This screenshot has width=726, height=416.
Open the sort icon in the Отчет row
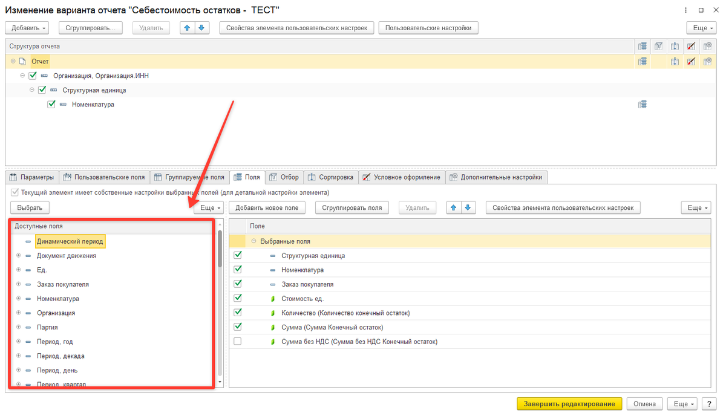point(675,61)
